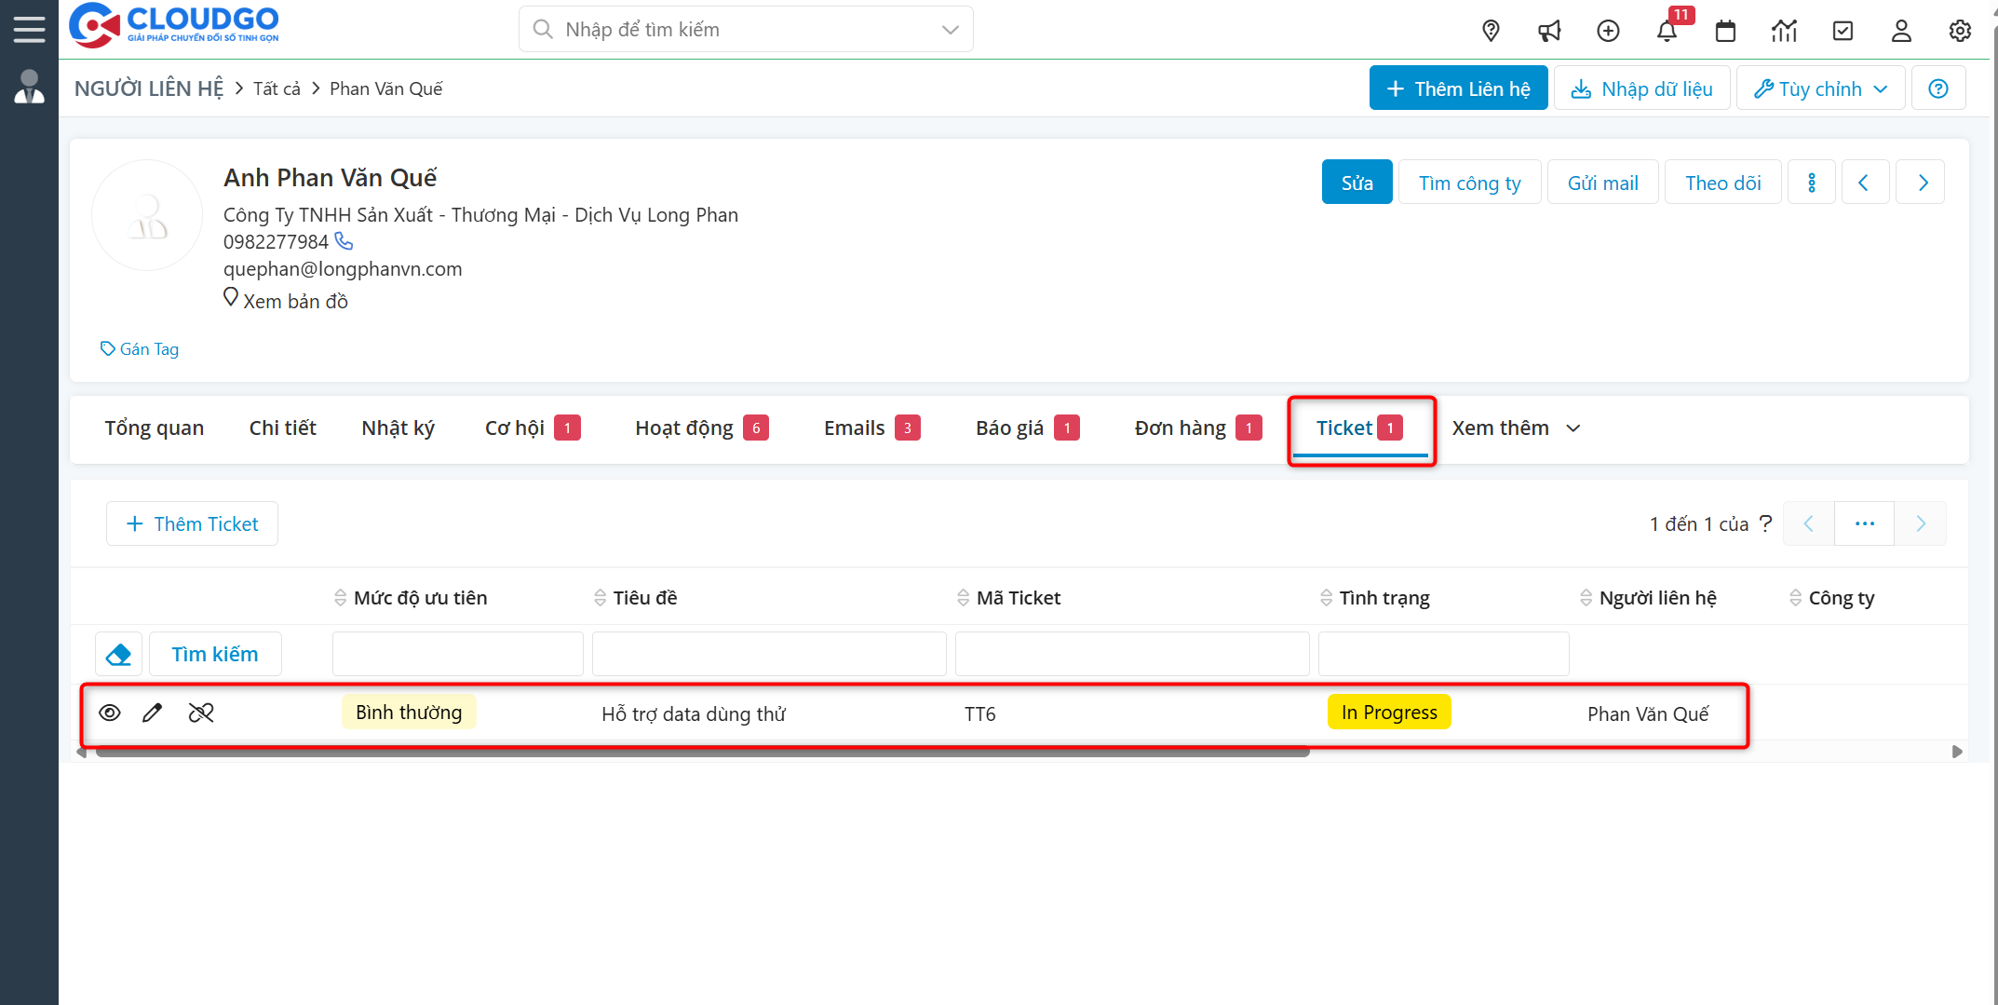Click the notification bell icon
The width and height of the screenshot is (1998, 1005).
point(1667,31)
